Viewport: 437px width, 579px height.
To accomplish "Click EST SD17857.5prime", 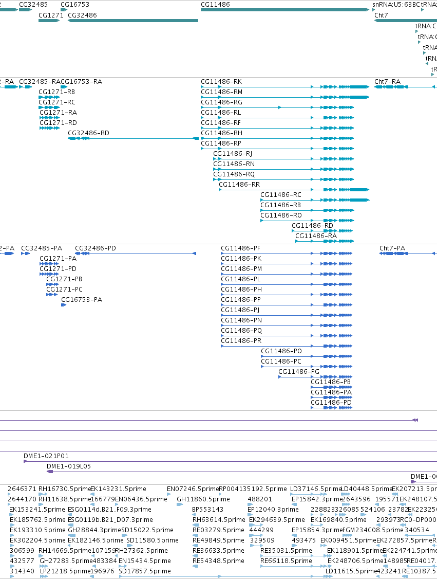I will 145,572.
